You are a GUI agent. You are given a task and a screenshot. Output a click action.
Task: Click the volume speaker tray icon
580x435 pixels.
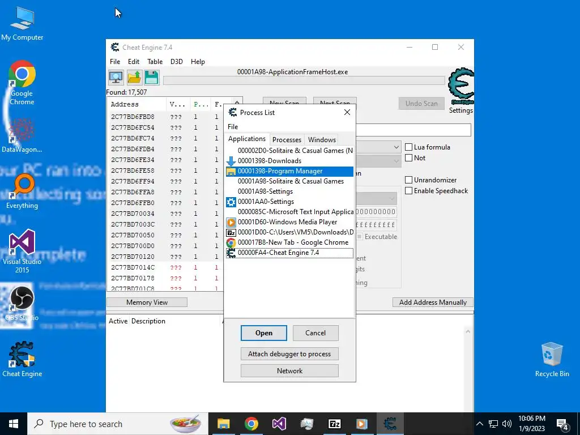coord(507,424)
